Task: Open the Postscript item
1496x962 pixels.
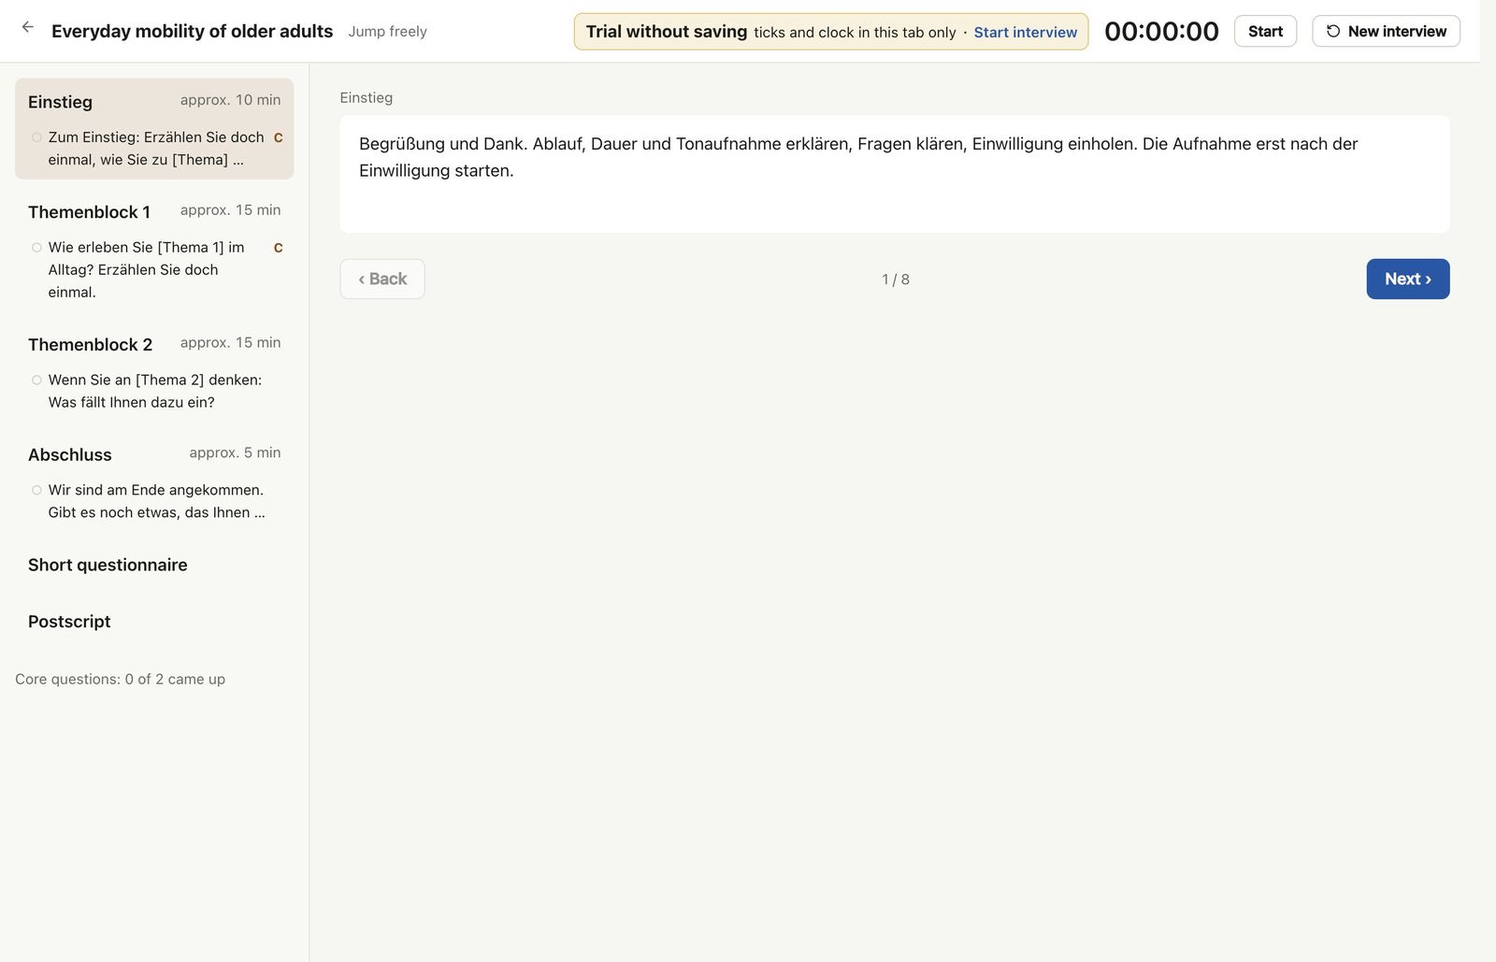Action: (x=69, y=622)
